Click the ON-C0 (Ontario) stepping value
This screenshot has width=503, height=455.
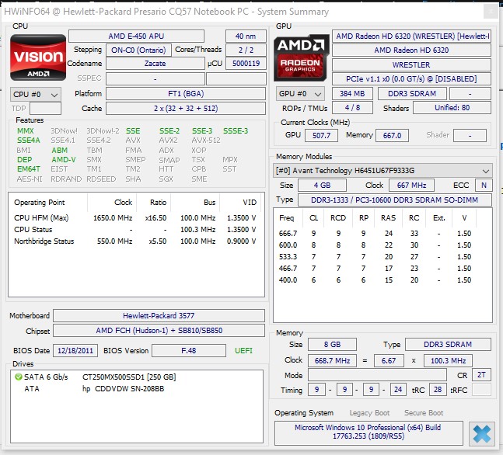click(x=138, y=50)
